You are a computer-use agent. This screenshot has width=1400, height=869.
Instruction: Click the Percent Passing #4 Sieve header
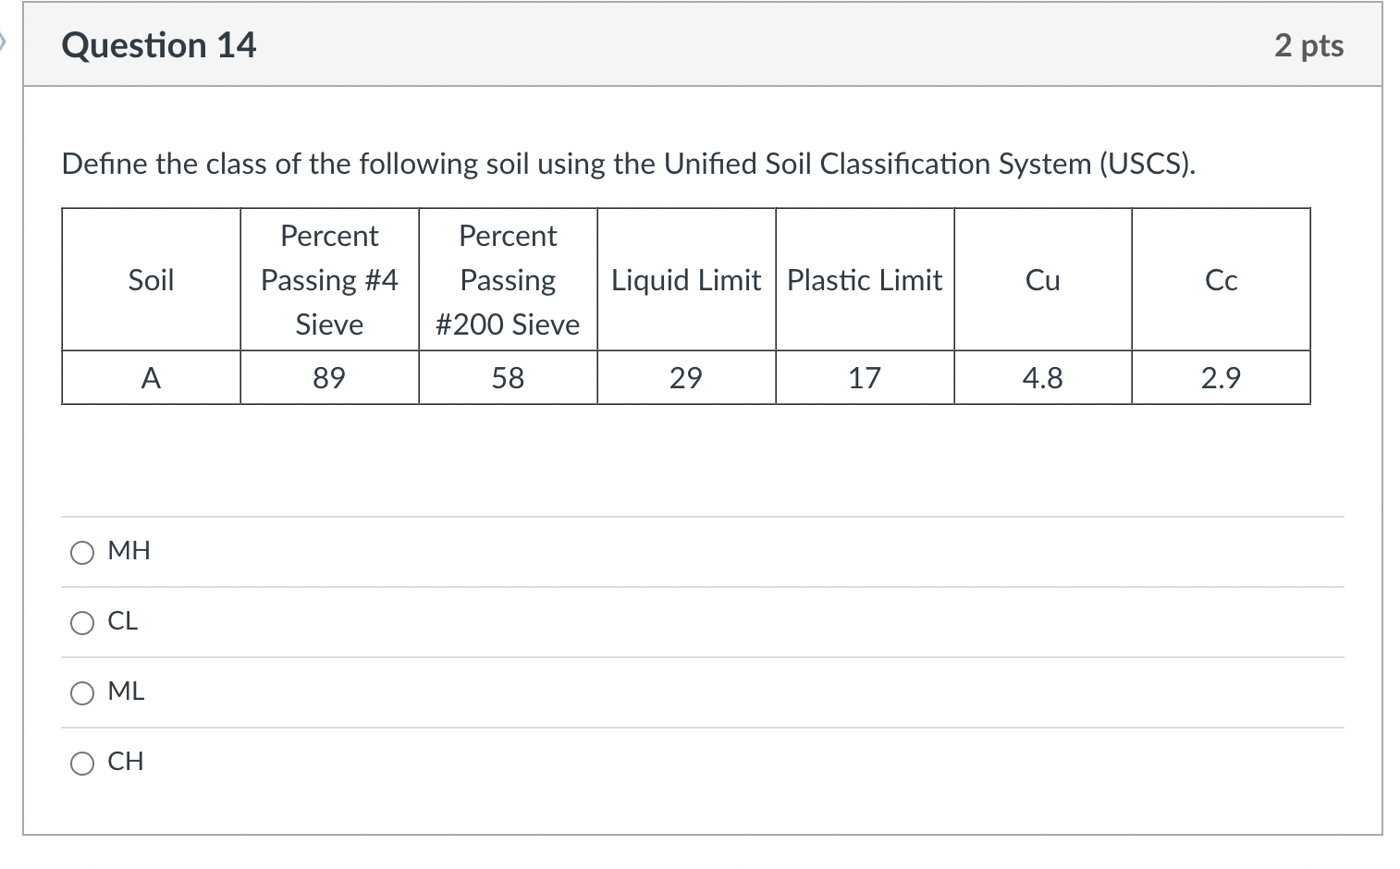click(329, 279)
